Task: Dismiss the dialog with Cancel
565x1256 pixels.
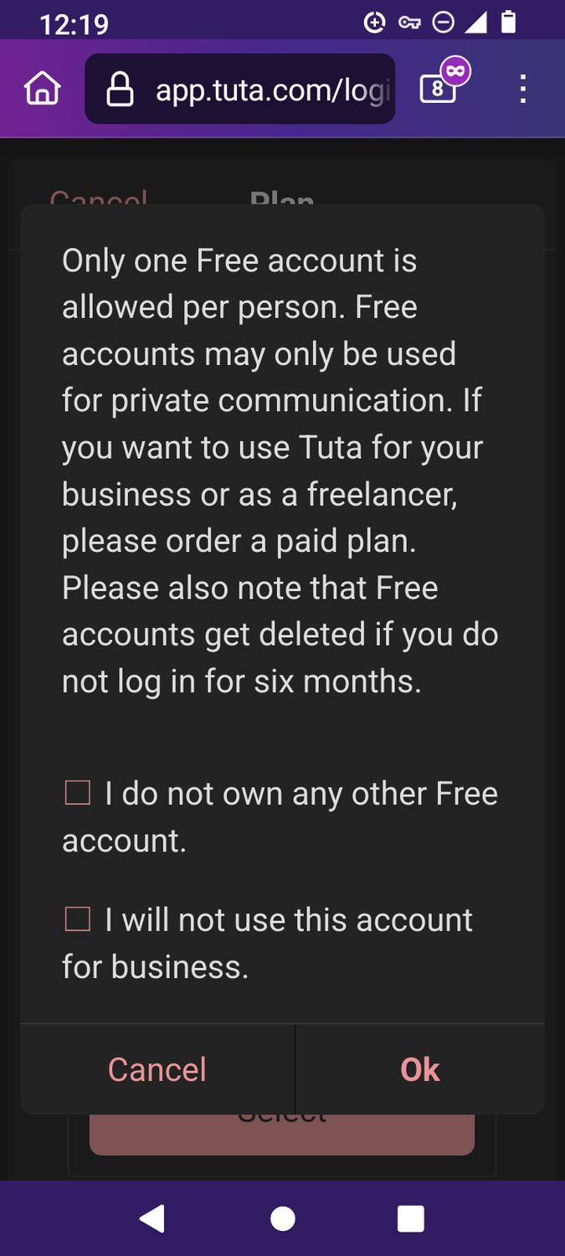Action: coord(157,1069)
